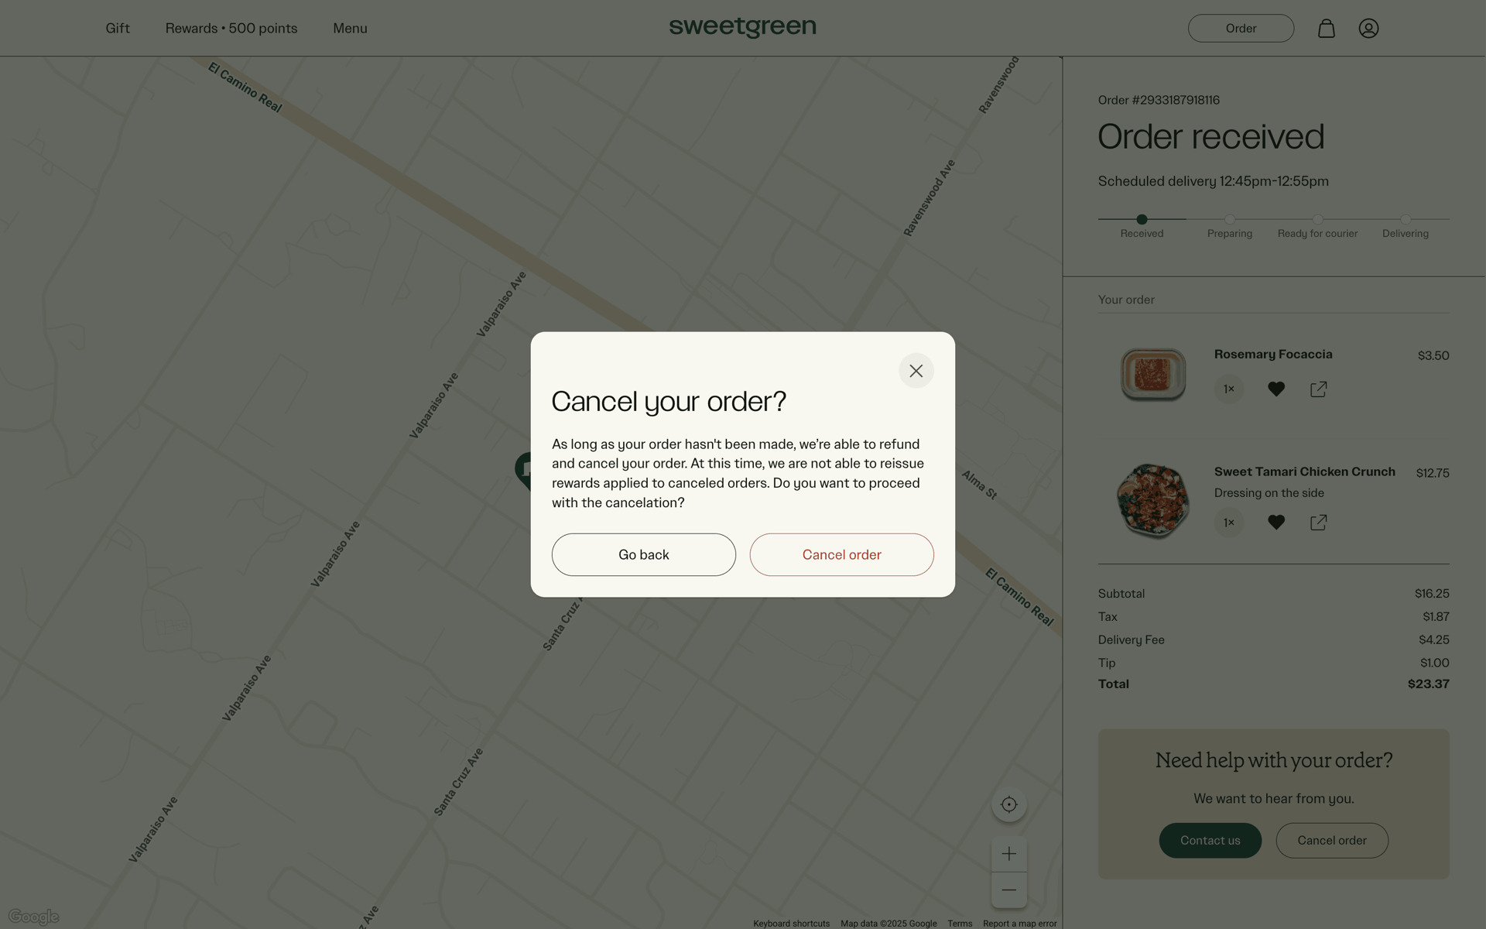
Task: Favorite Sweet Tamari Chicken Crunch heart
Action: (x=1276, y=523)
